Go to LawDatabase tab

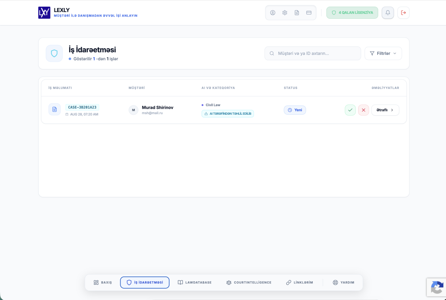coord(194,282)
